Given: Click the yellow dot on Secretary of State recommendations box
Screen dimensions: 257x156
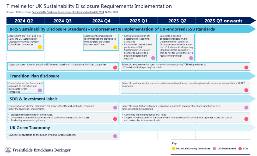Looking at the screenshot, I should tap(115, 47).
